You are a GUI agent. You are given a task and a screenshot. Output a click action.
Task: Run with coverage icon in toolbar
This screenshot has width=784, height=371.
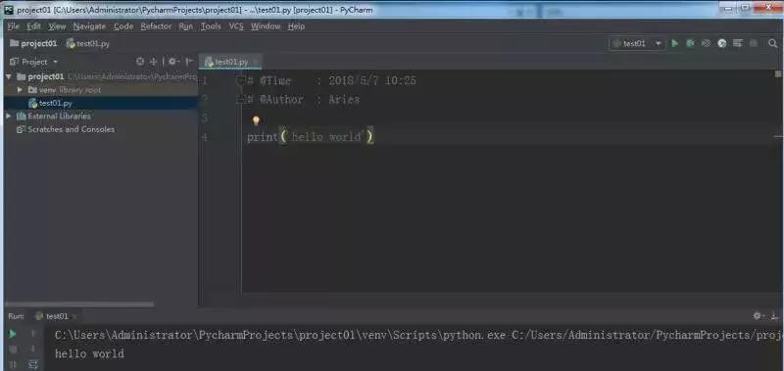point(706,43)
